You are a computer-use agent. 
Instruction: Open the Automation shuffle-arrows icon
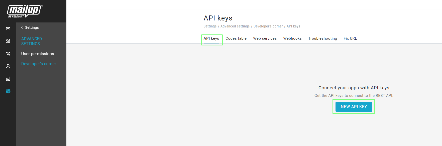(x=8, y=54)
